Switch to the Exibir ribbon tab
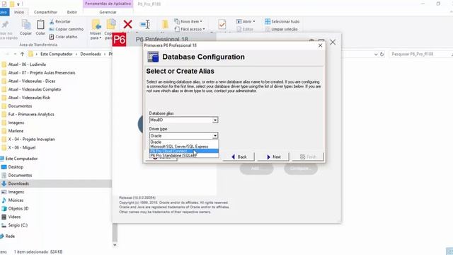Viewport: 453px width, 255px height. [x=72, y=12]
